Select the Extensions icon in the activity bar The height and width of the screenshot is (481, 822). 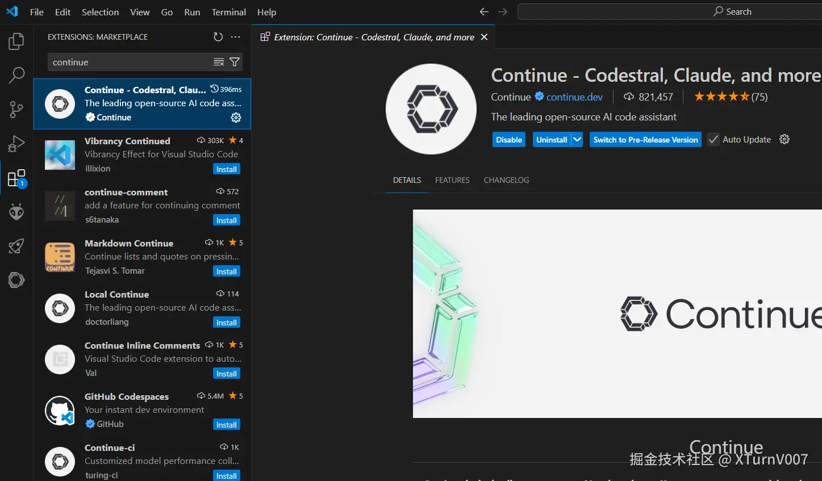(16, 177)
